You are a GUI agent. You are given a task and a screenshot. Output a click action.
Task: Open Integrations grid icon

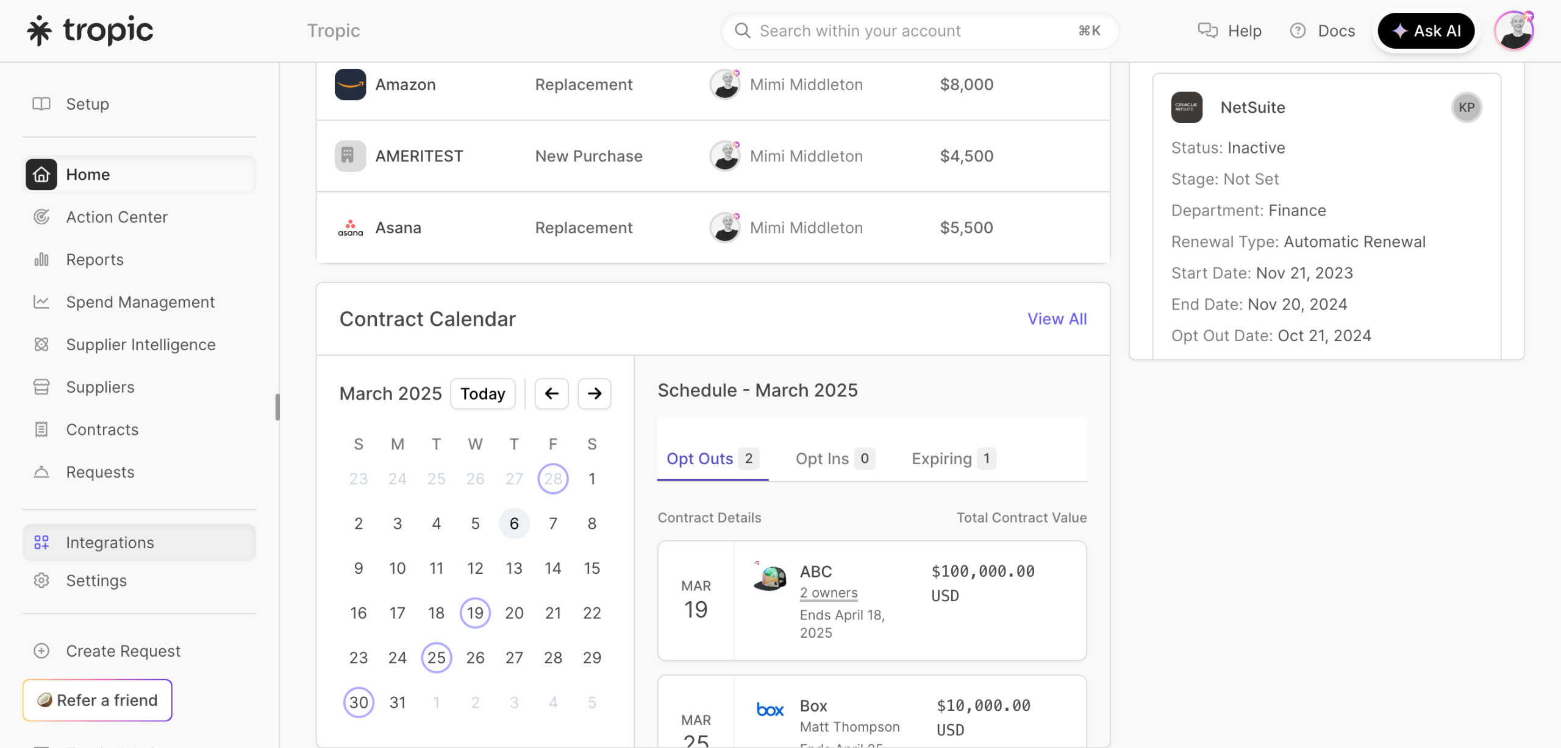point(41,543)
